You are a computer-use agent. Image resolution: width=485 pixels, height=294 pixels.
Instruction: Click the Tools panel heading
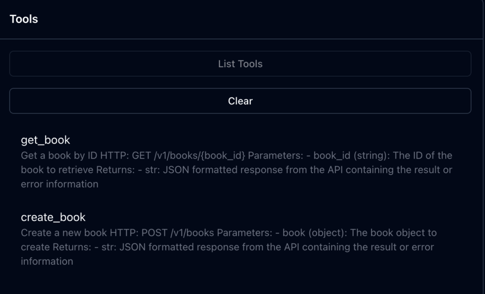24,19
